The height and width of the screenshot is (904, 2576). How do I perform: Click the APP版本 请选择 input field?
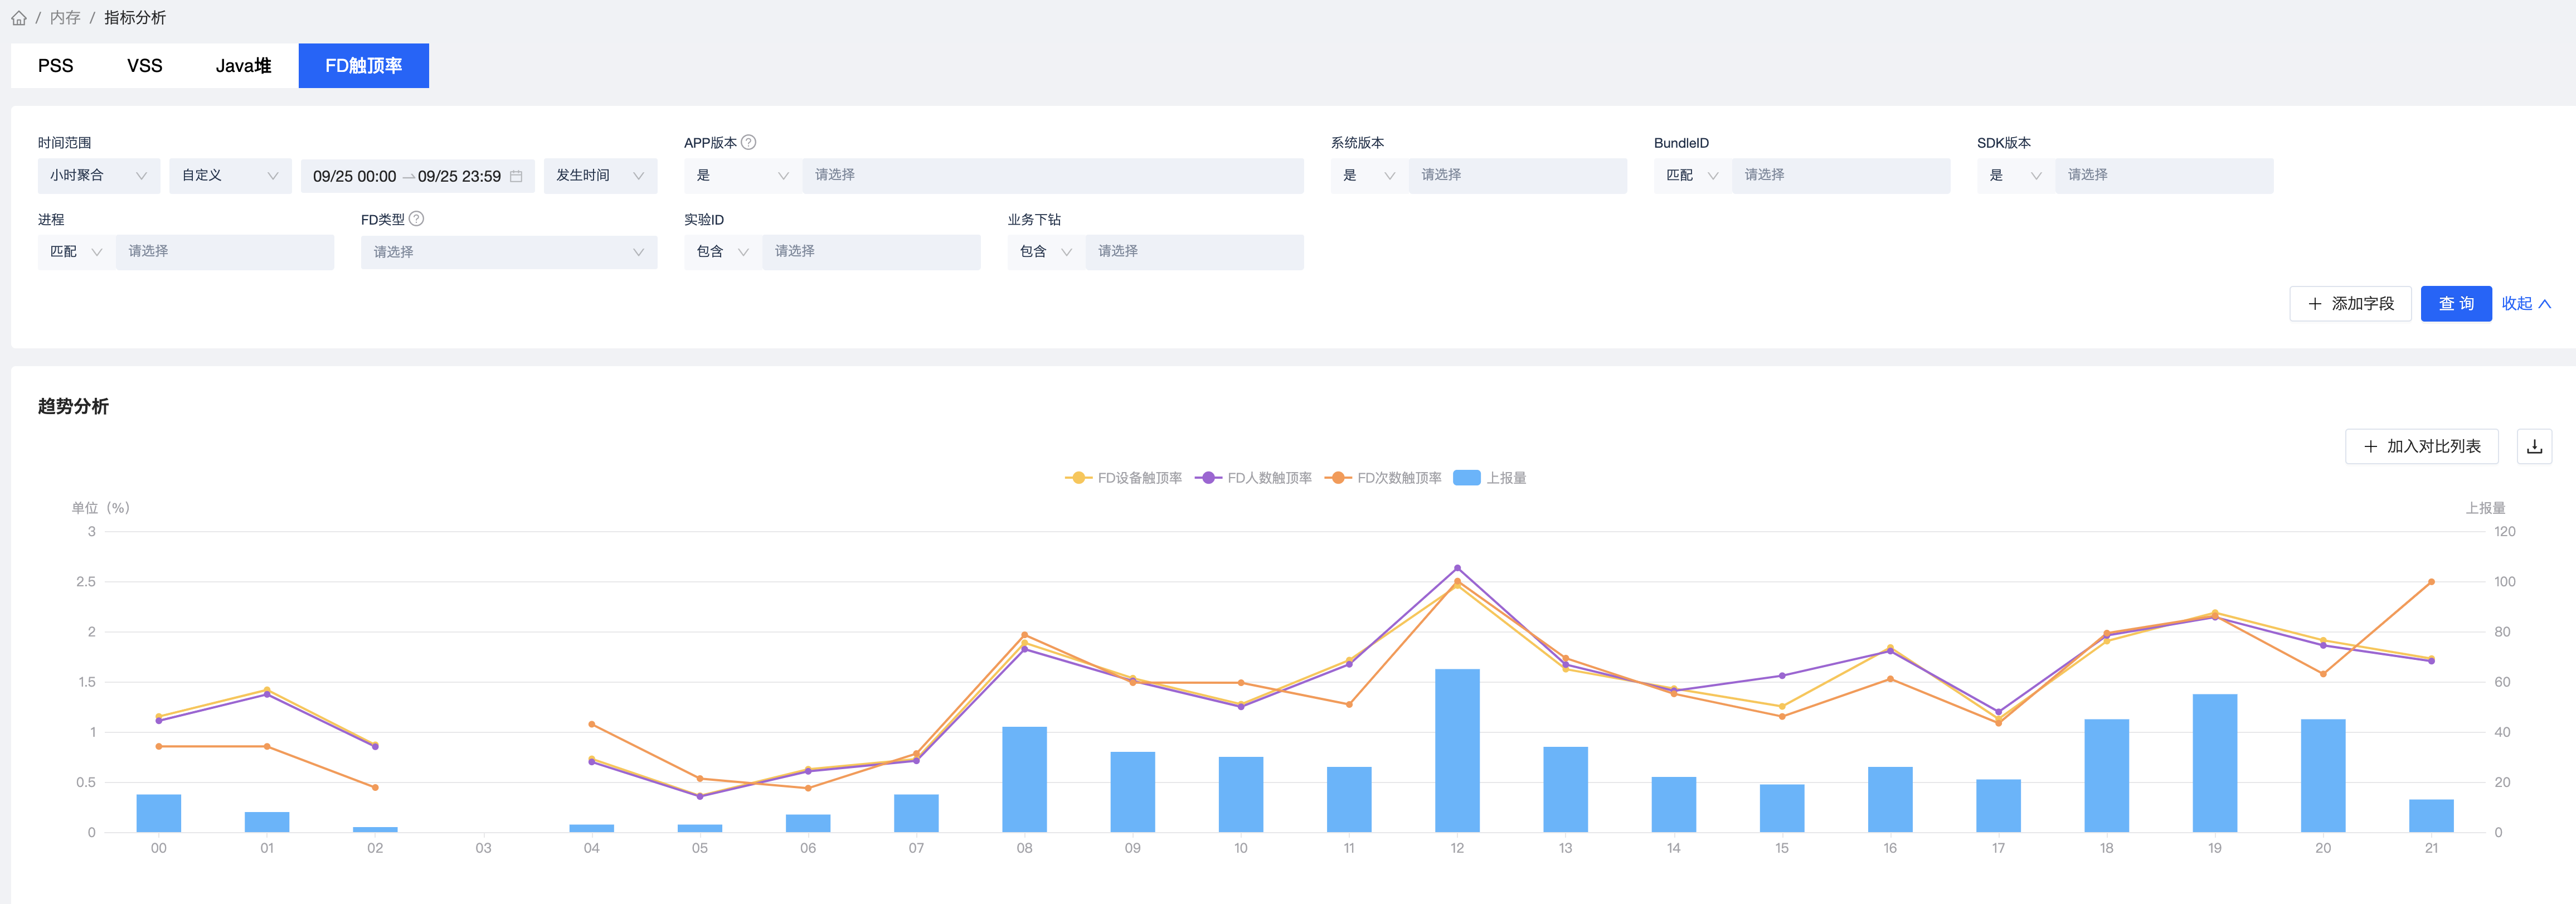1053,176
